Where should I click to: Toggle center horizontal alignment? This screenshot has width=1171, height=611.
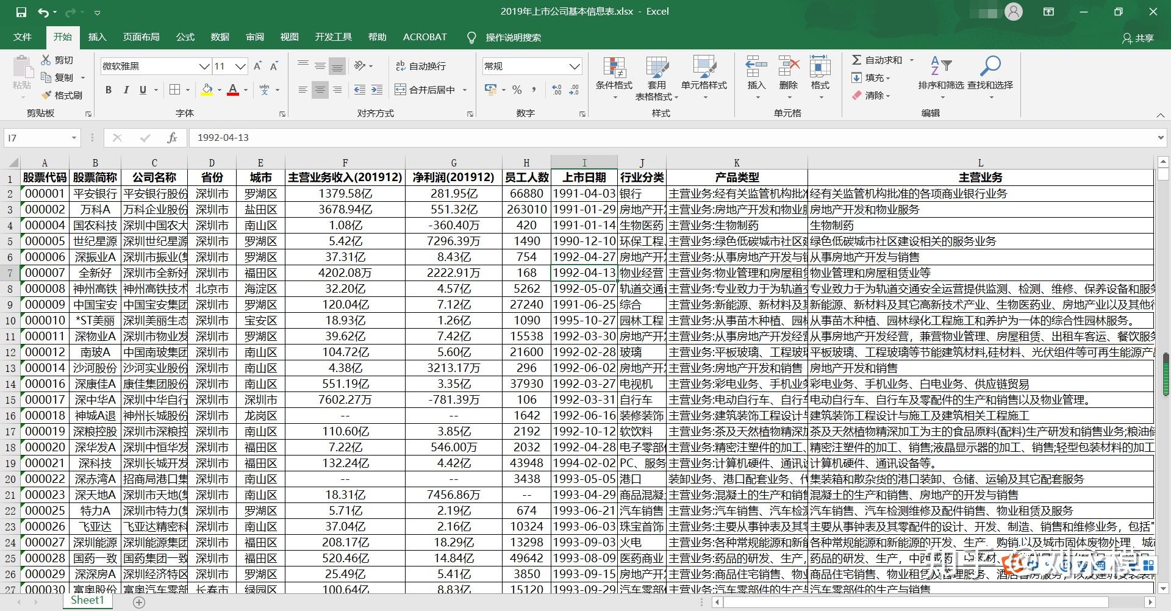(x=320, y=90)
